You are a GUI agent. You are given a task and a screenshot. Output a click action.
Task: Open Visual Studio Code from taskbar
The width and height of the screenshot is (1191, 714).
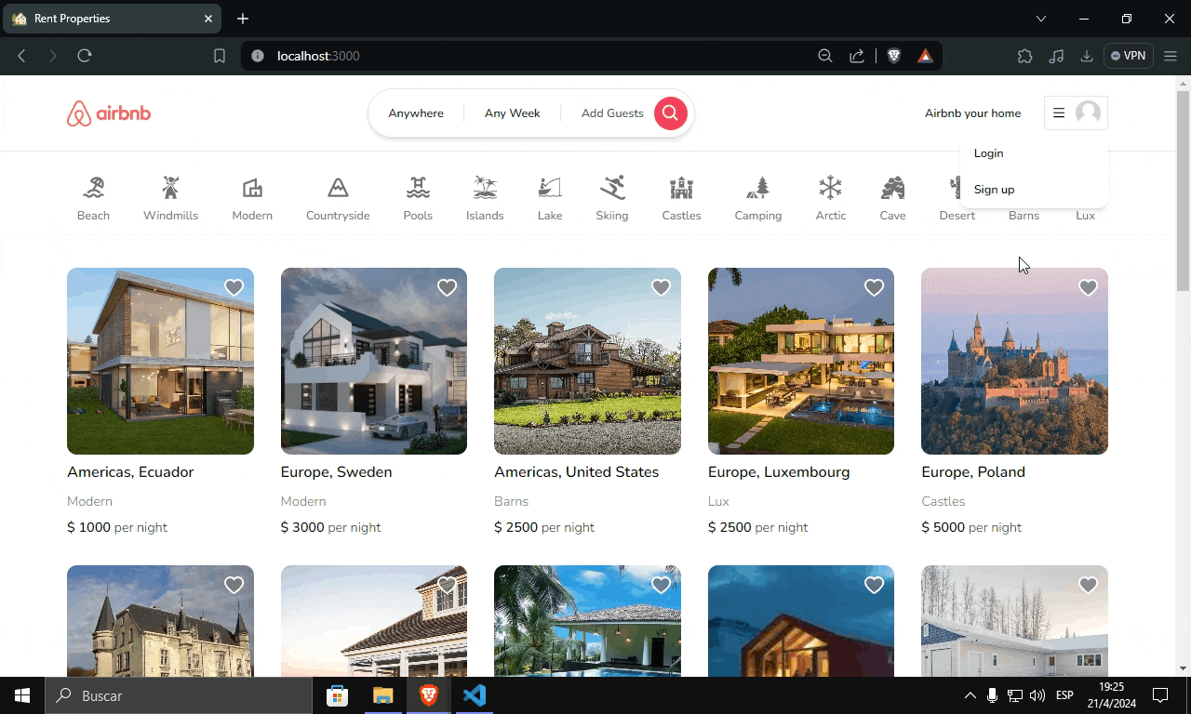pyautogui.click(x=475, y=695)
